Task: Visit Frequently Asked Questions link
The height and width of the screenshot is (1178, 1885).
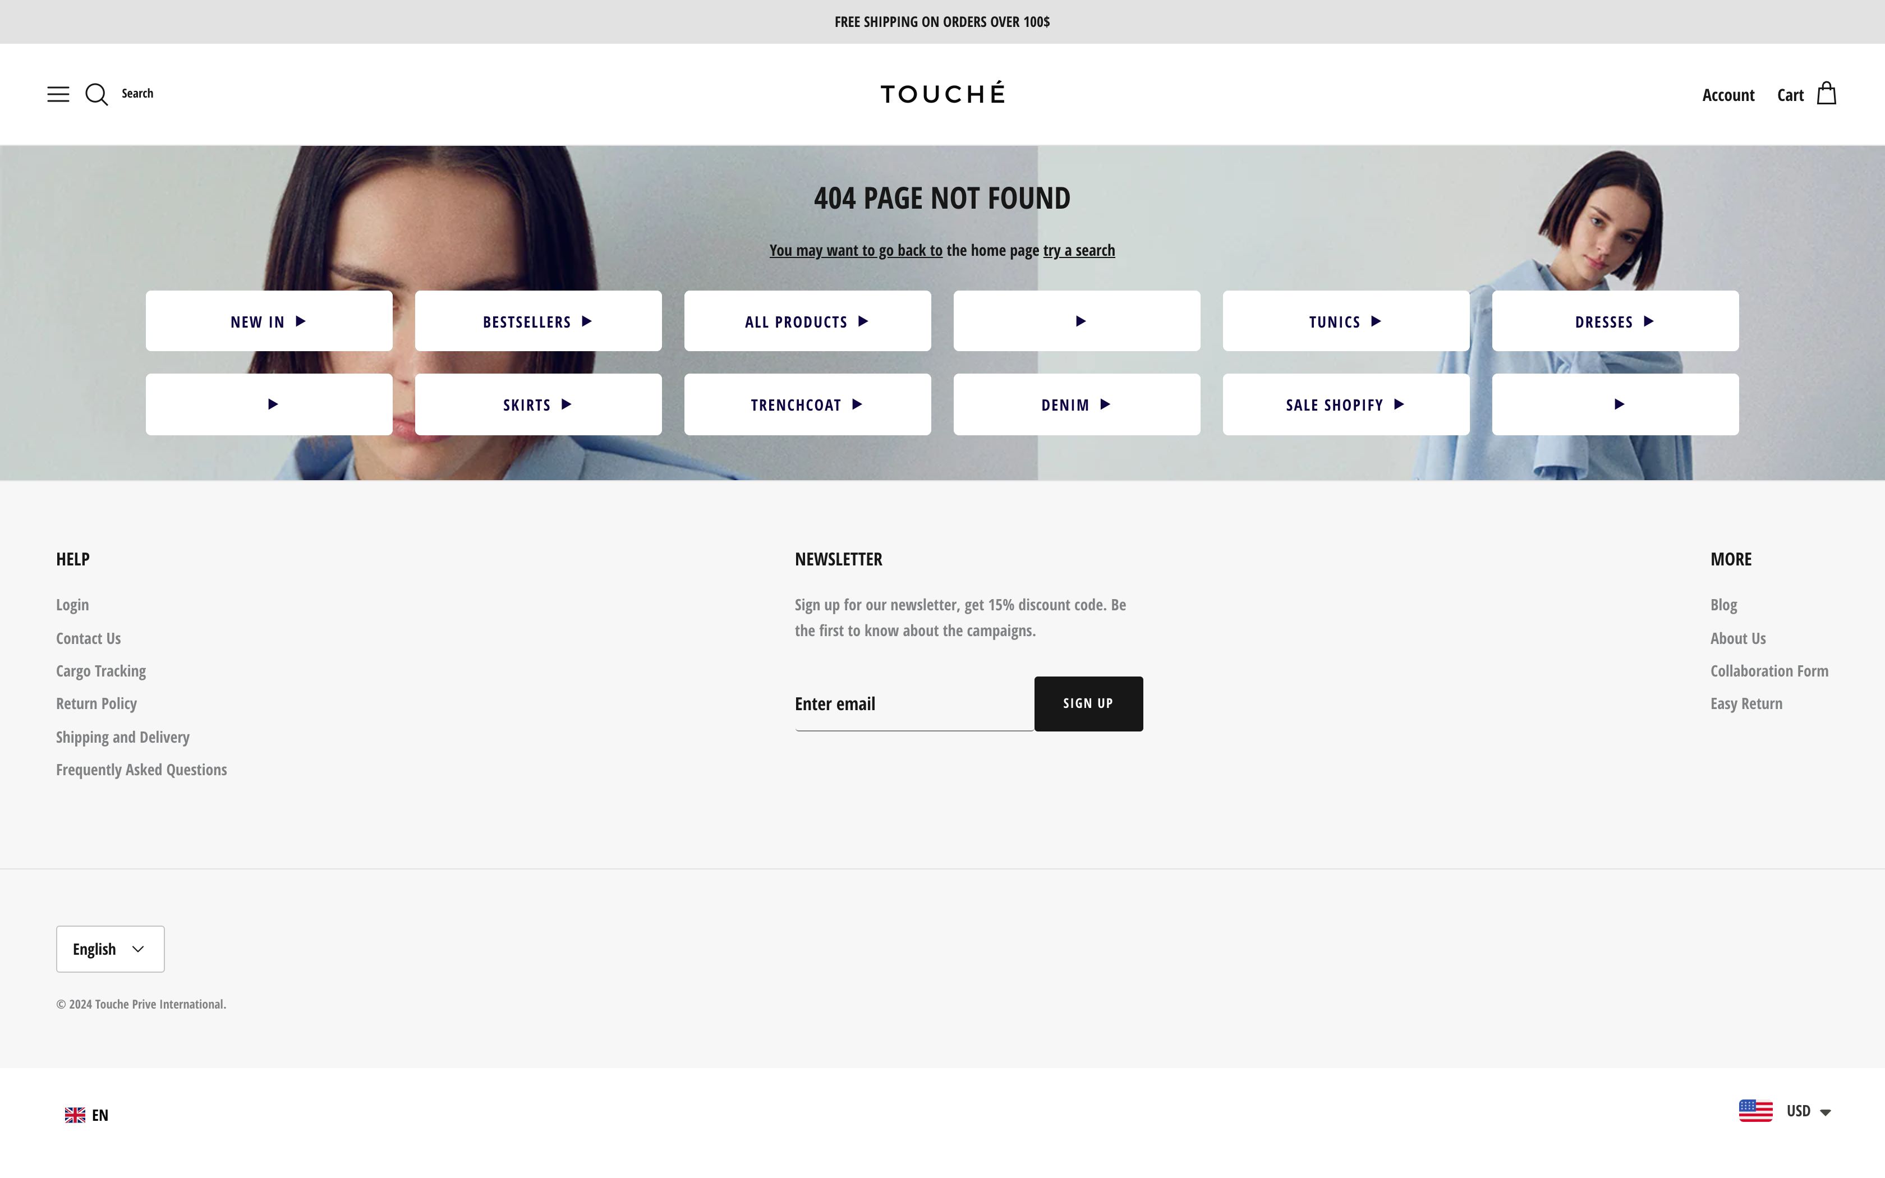Action: (141, 770)
